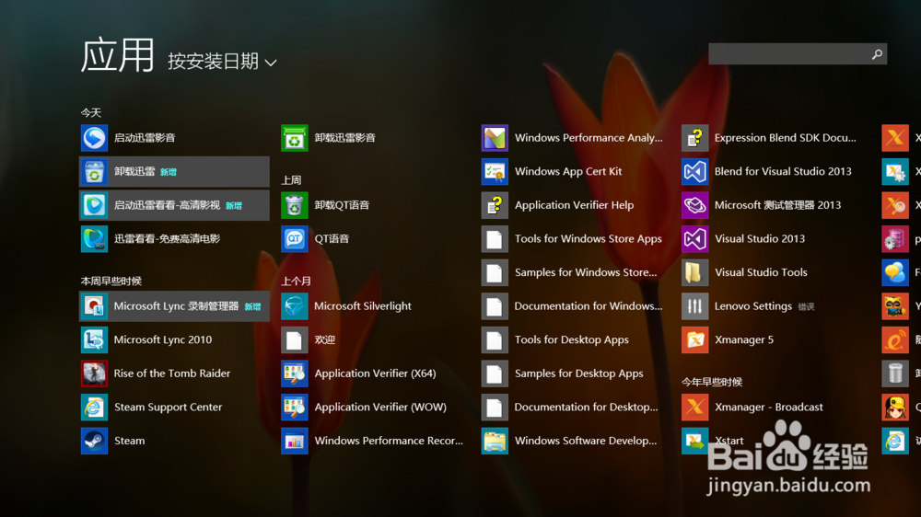The height and width of the screenshot is (517, 921).
Task: Open Microsoft Silverlight icon
Action: [295, 305]
